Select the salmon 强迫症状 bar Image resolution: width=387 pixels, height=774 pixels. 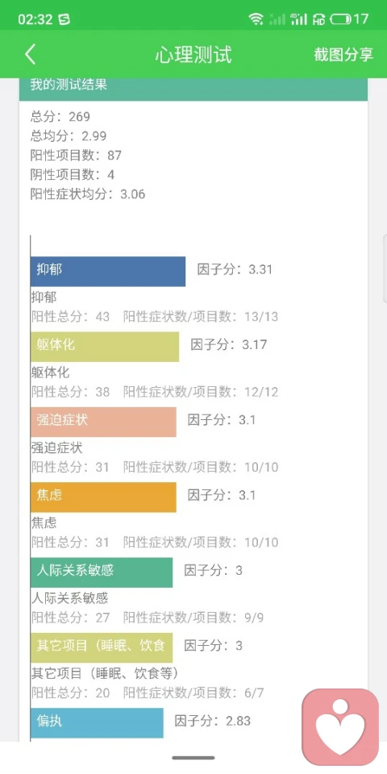[x=103, y=422]
